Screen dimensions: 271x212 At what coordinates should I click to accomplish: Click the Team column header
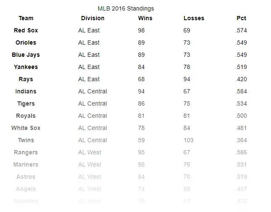26,19
